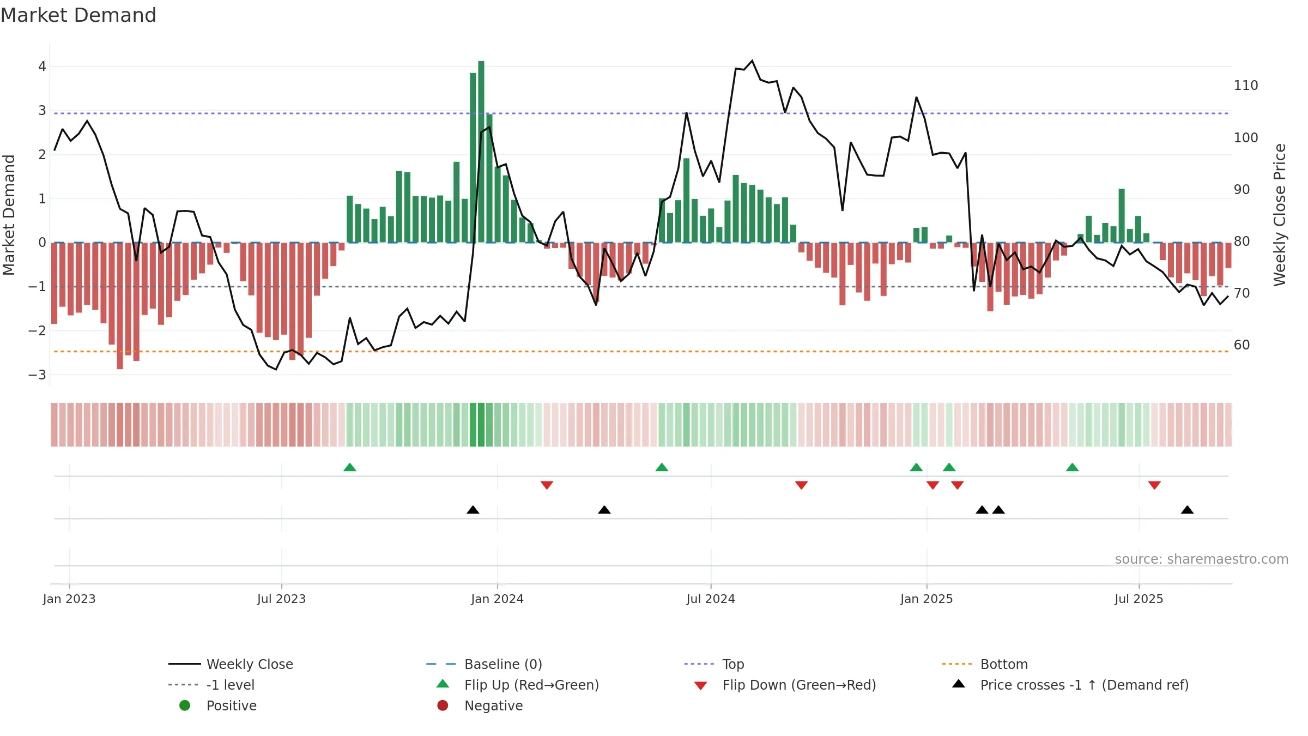Click green flip-up marker just before Jan 2025
Image resolution: width=1308 pixels, height=736 pixels.
916,467
